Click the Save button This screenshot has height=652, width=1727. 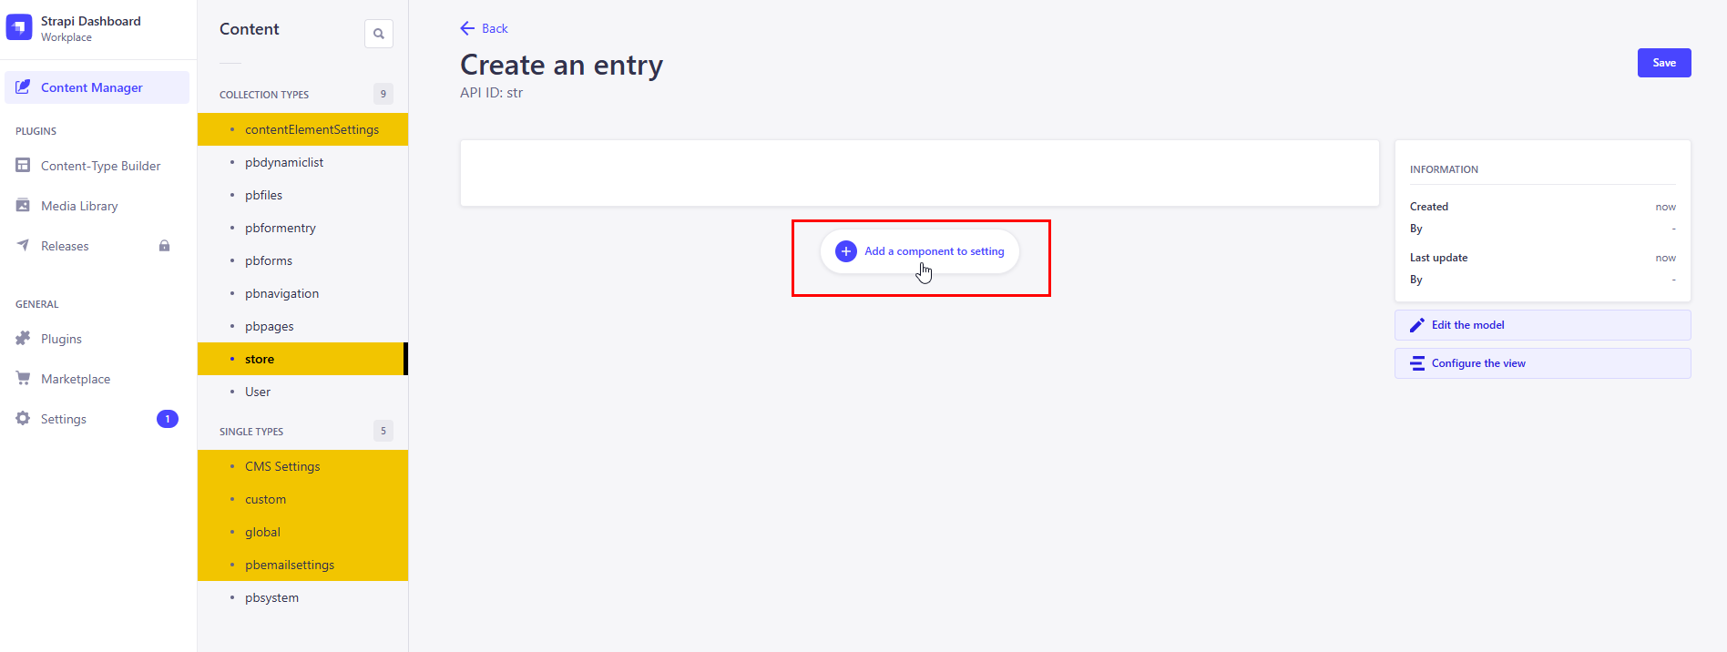(x=1663, y=63)
